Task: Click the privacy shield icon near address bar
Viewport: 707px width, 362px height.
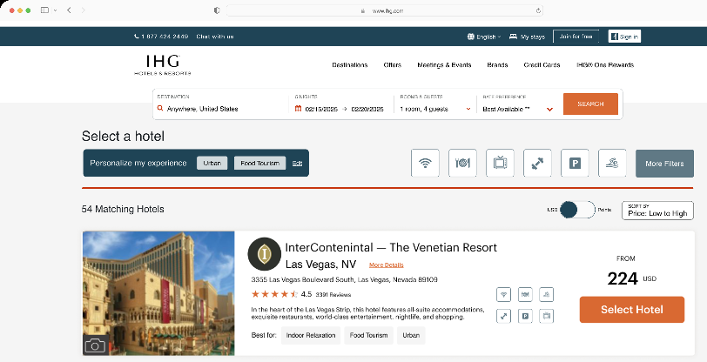Action: pos(217,10)
